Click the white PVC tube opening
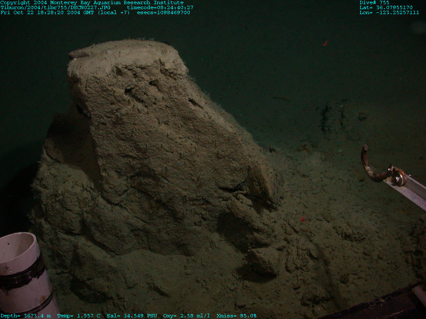The image size is (426, 319). pos(17,247)
